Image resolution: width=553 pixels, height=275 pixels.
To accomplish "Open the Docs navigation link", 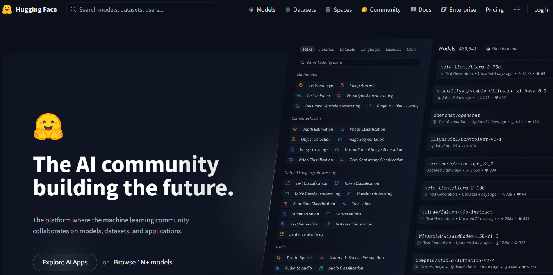I will [421, 10].
